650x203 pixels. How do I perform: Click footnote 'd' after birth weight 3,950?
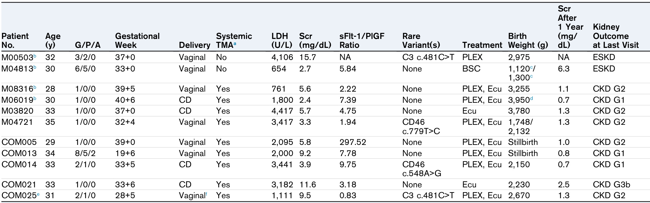coord(532,99)
